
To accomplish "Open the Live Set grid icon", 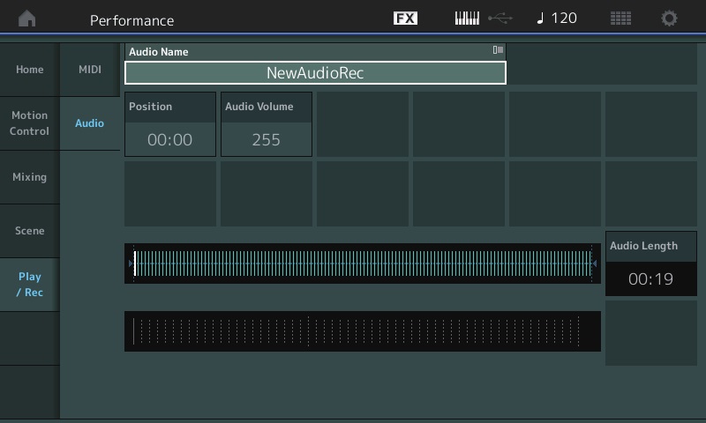I will (x=621, y=19).
